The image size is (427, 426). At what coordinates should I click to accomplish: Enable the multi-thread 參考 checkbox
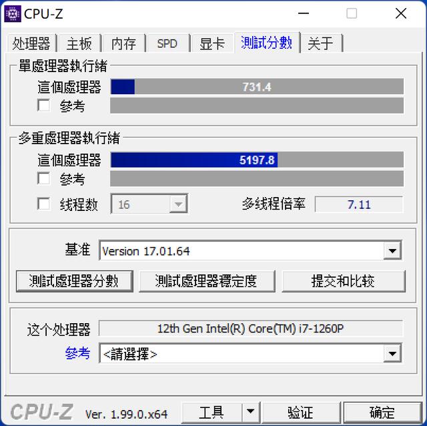point(43,179)
